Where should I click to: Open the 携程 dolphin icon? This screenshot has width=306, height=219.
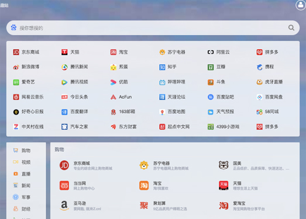tap(259, 67)
